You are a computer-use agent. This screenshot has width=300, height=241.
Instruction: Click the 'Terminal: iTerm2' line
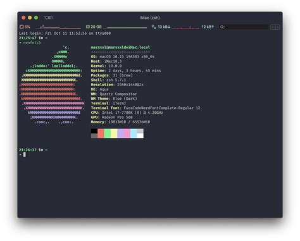[108, 103]
